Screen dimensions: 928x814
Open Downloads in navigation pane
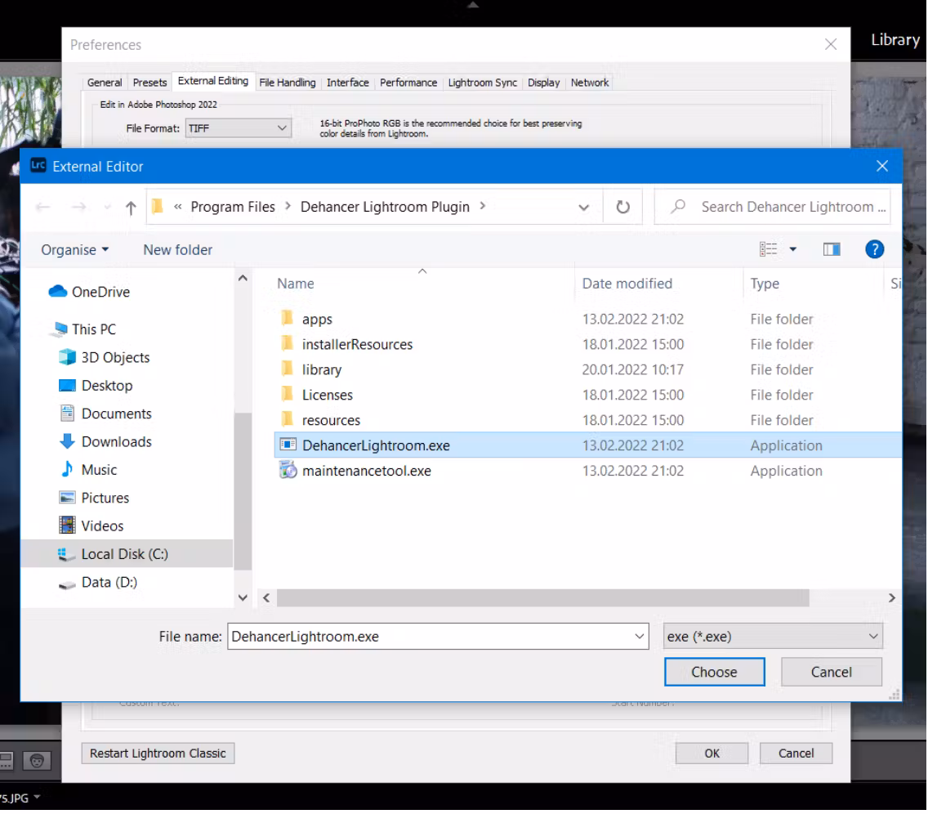click(x=105, y=441)
